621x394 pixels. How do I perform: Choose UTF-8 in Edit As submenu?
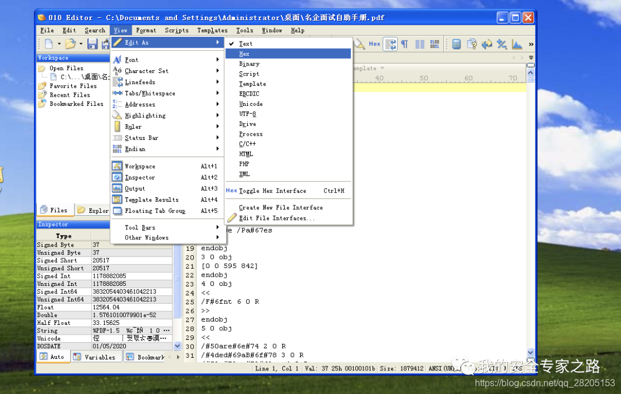click(x=288, y=114)
